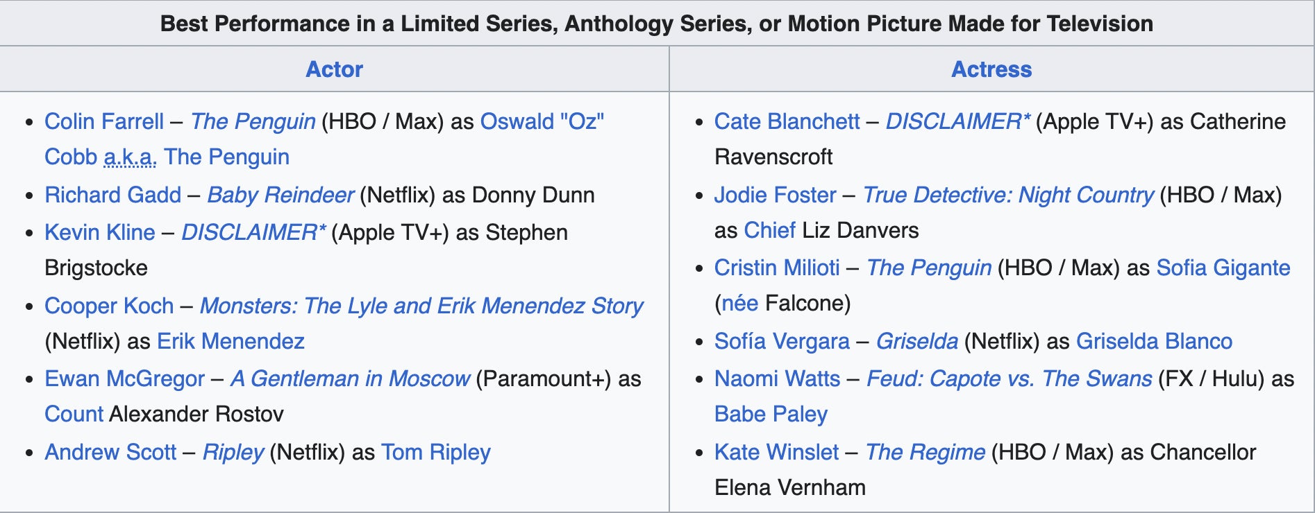Open the Baby Reindeer link

280,195
